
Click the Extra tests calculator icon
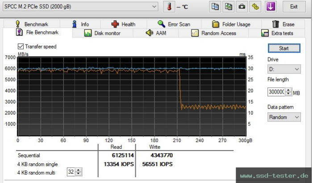265,33
